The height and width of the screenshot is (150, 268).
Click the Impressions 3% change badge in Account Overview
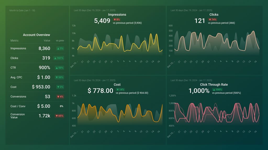60,48
